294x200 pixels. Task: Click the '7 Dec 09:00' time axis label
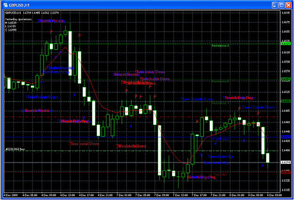(161, 195)
